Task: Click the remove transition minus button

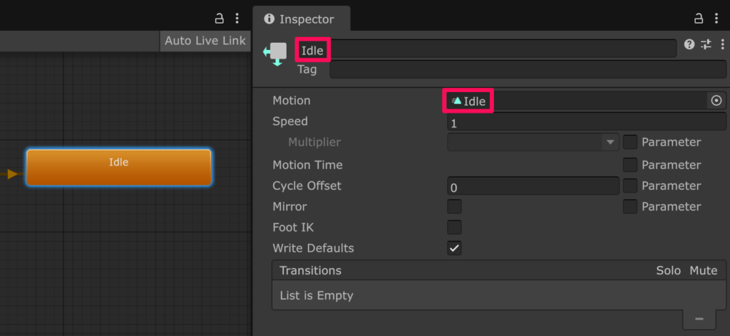Action: click(699, 319)
